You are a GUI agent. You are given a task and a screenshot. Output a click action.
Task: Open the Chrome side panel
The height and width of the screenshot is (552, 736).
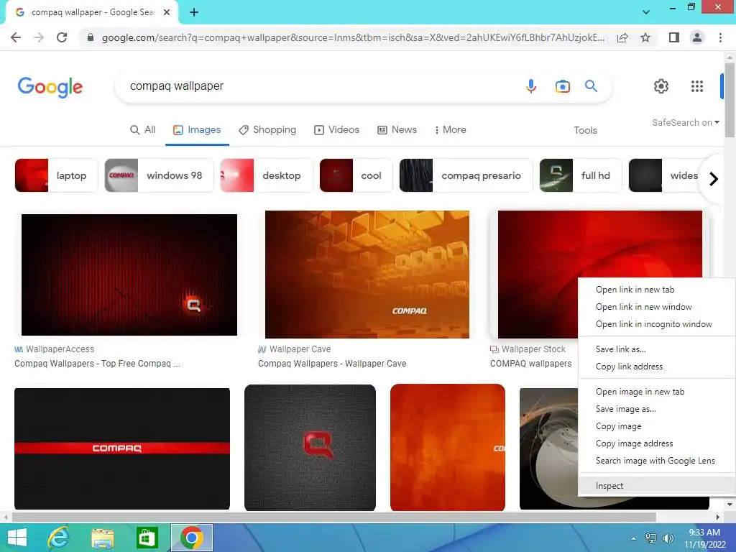673,37
